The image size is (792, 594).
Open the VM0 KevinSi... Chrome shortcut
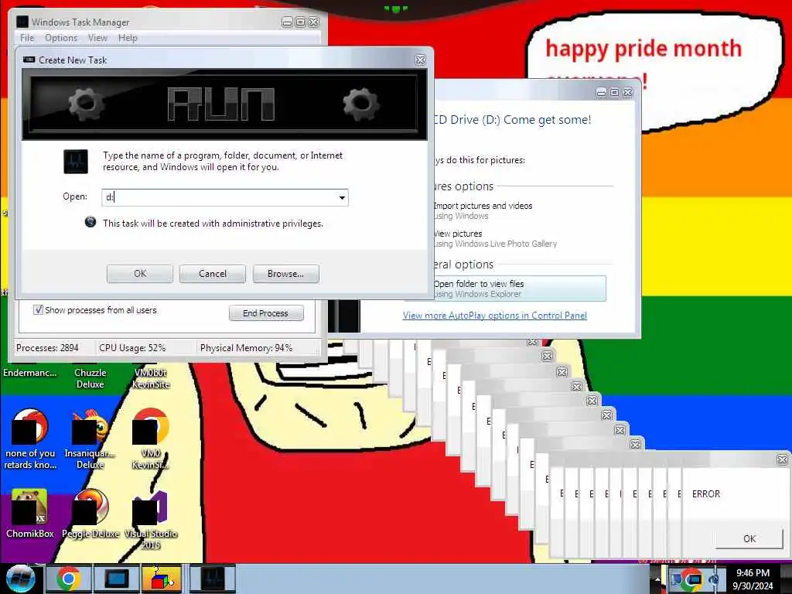coord(151,439)
